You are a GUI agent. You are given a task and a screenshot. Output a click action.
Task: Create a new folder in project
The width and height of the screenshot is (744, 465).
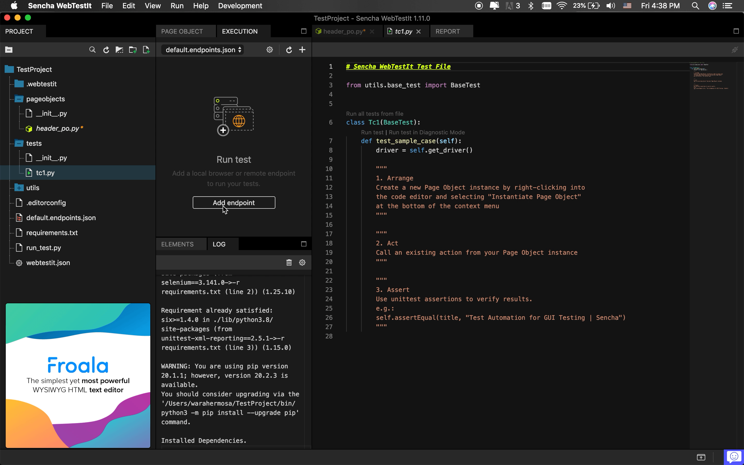click(133, 50)
